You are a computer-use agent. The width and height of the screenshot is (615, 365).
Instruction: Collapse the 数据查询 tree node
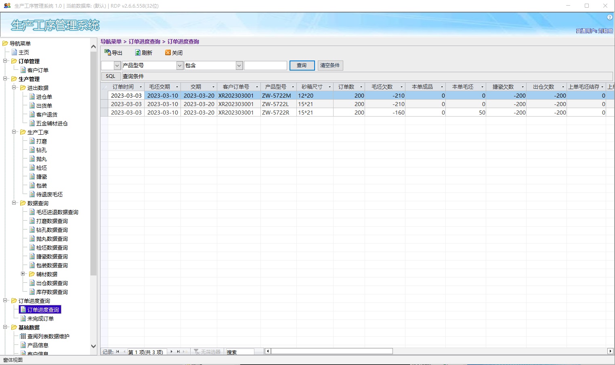[14, 203]
